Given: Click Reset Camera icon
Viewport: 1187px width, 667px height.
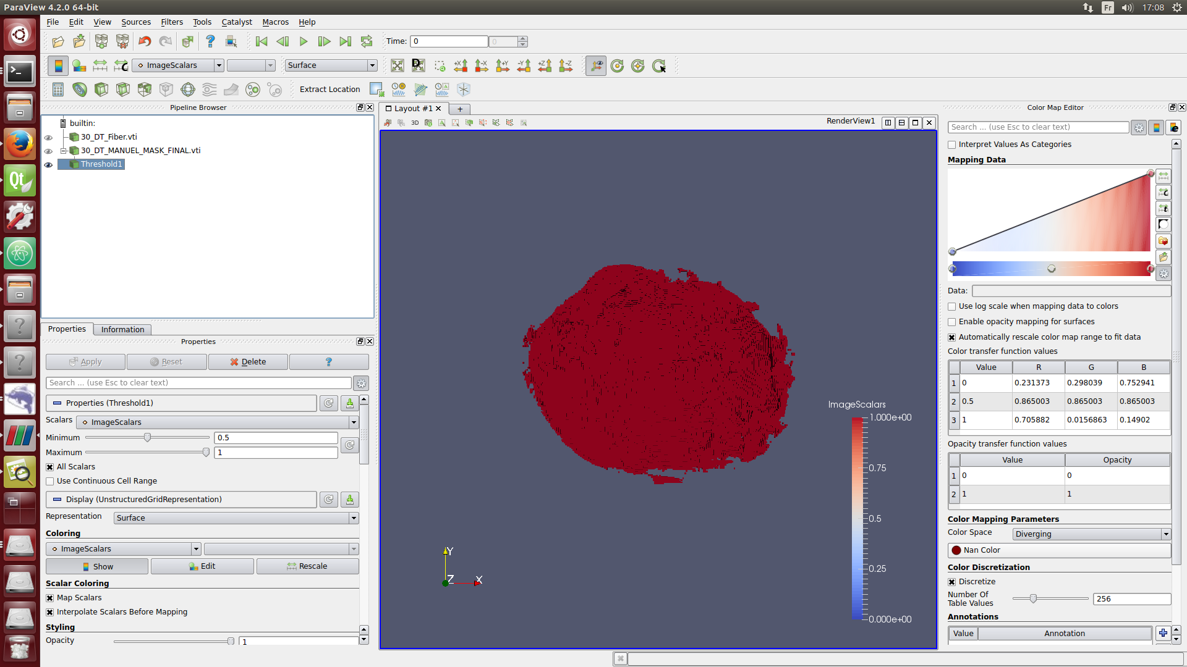Looking at the screenshot, I should click(398, 65).
